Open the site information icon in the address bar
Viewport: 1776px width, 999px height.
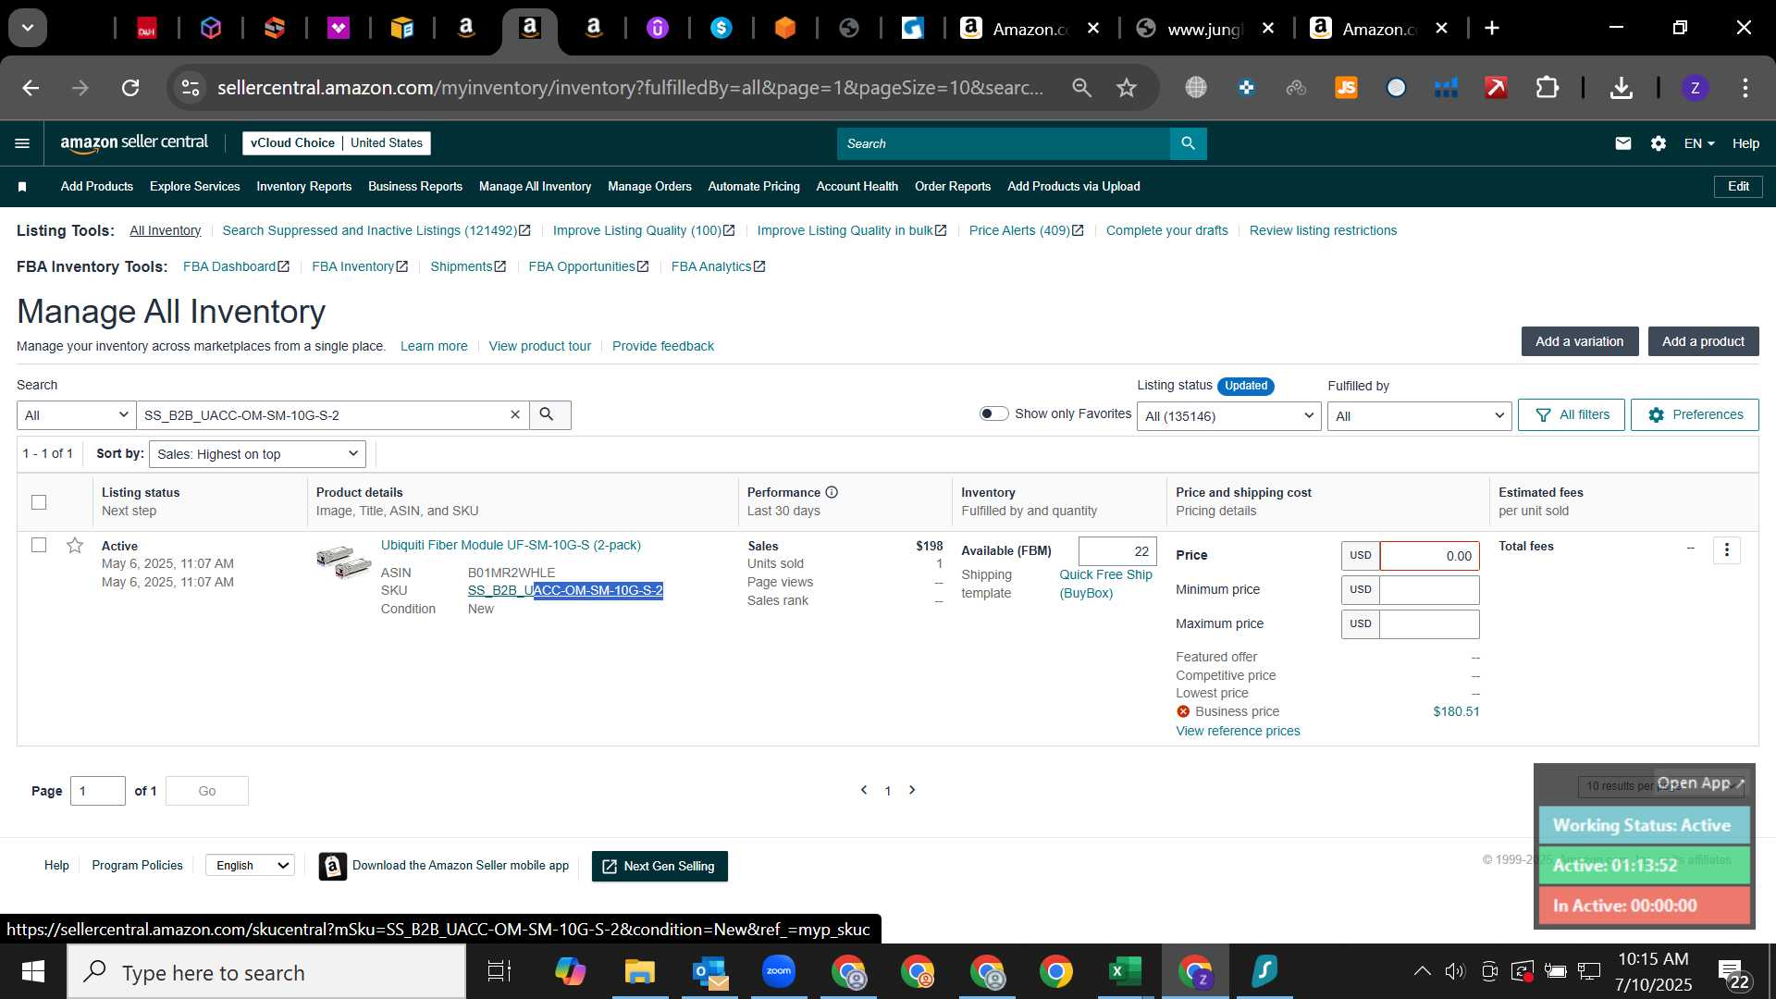coord(191,88)
